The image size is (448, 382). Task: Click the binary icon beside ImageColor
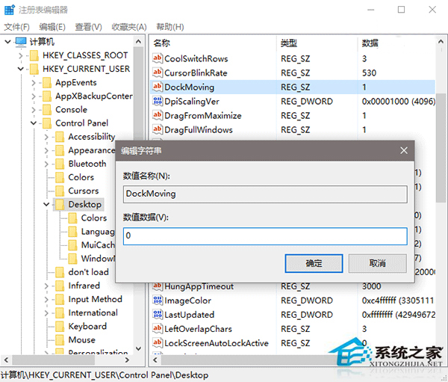coord(158,301)
